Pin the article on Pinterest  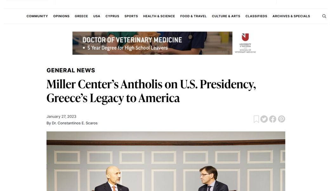[281, 119]
